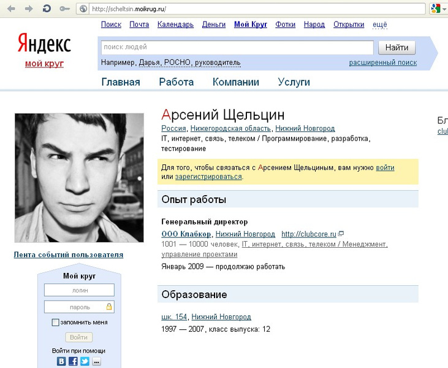The width and height of the screenshot is (448, 368).
Task: Open the school link 'шк. 154'
Action: coord(174,317)
